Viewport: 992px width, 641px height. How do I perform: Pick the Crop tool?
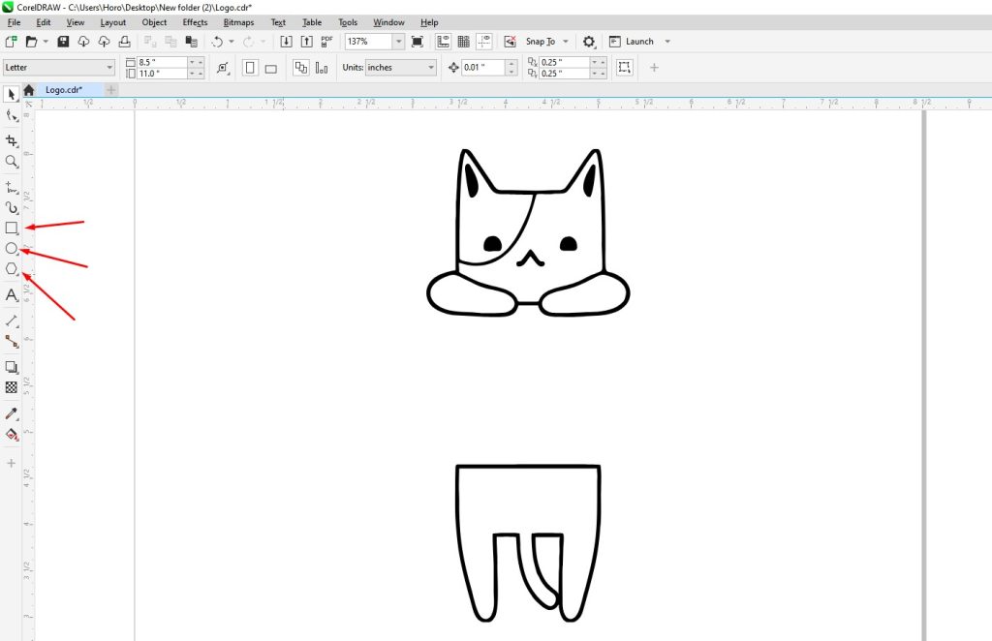[x=12, y=140]
